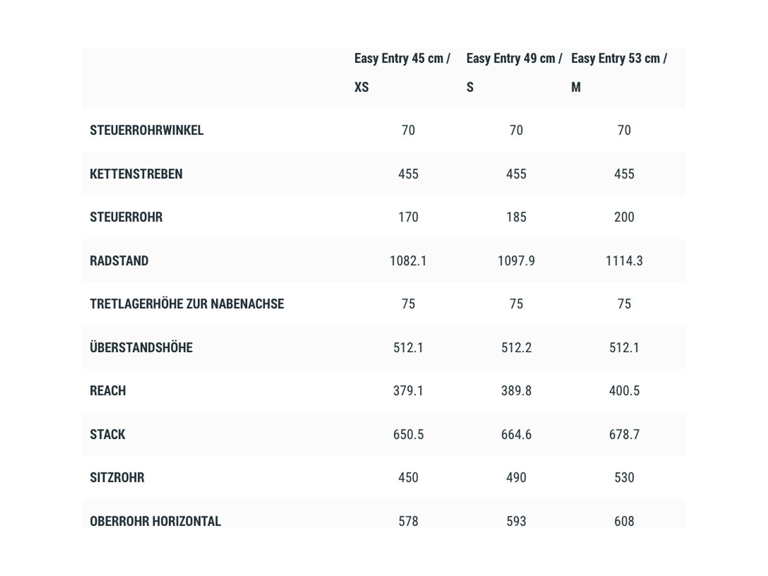The width and height of the screenshot is (768, 576).
Task: Click the SITZROHR row label
Action: coord(117,478)
